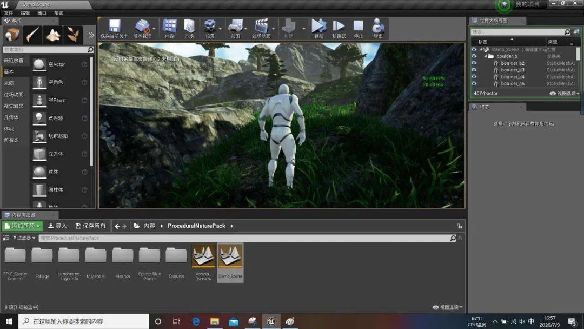Click the 圆柱体 cylinder icon

pyautogui.click(x=39, y=189)
